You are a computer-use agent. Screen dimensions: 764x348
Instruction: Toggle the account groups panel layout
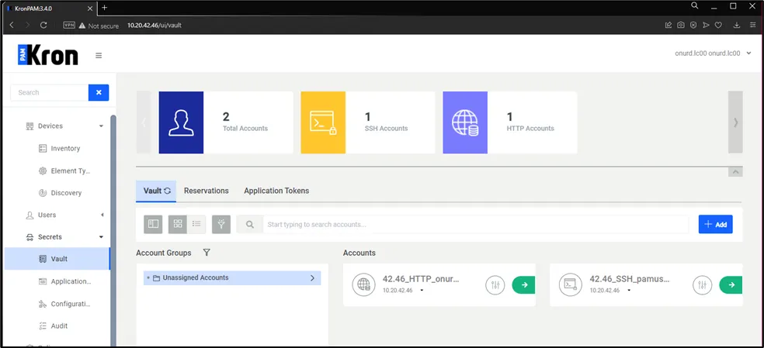[x=154, y=224]
